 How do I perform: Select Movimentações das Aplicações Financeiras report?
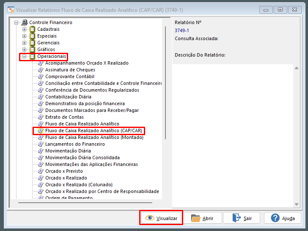[x=91, y=165]
